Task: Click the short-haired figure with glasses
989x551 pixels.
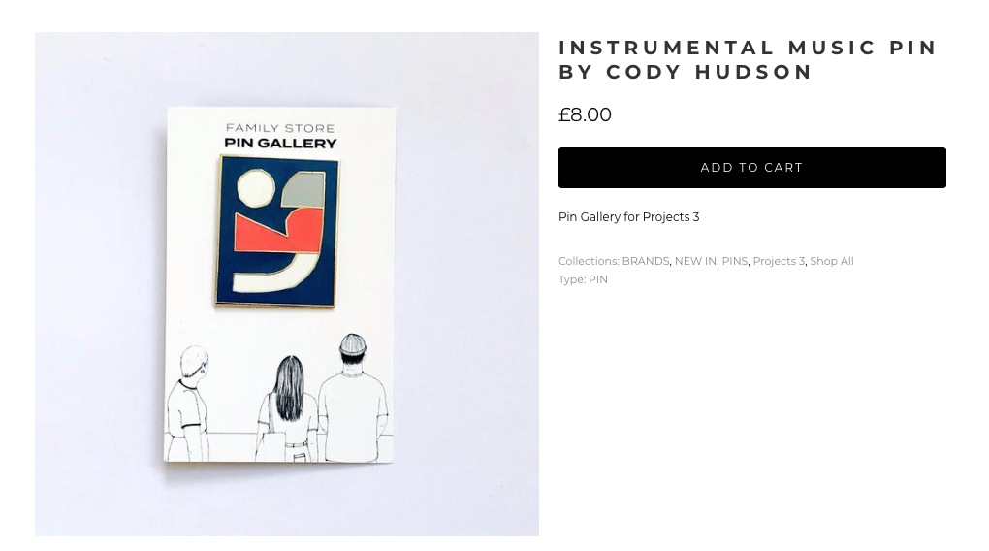Action: (x=187, y=404)
